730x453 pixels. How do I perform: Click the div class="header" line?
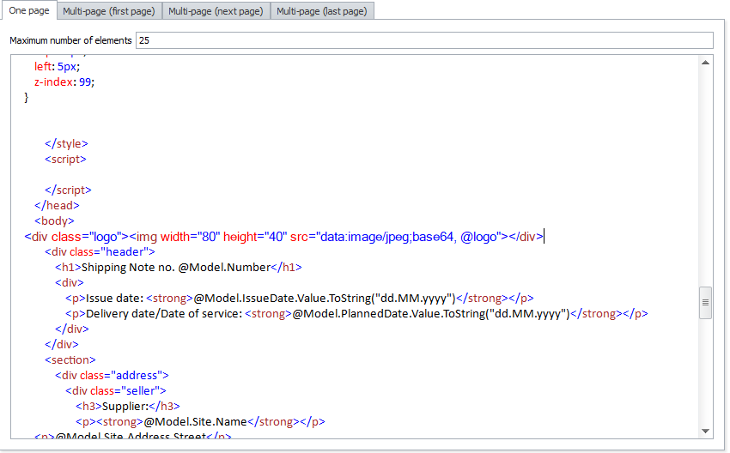(x=100, y=251)
